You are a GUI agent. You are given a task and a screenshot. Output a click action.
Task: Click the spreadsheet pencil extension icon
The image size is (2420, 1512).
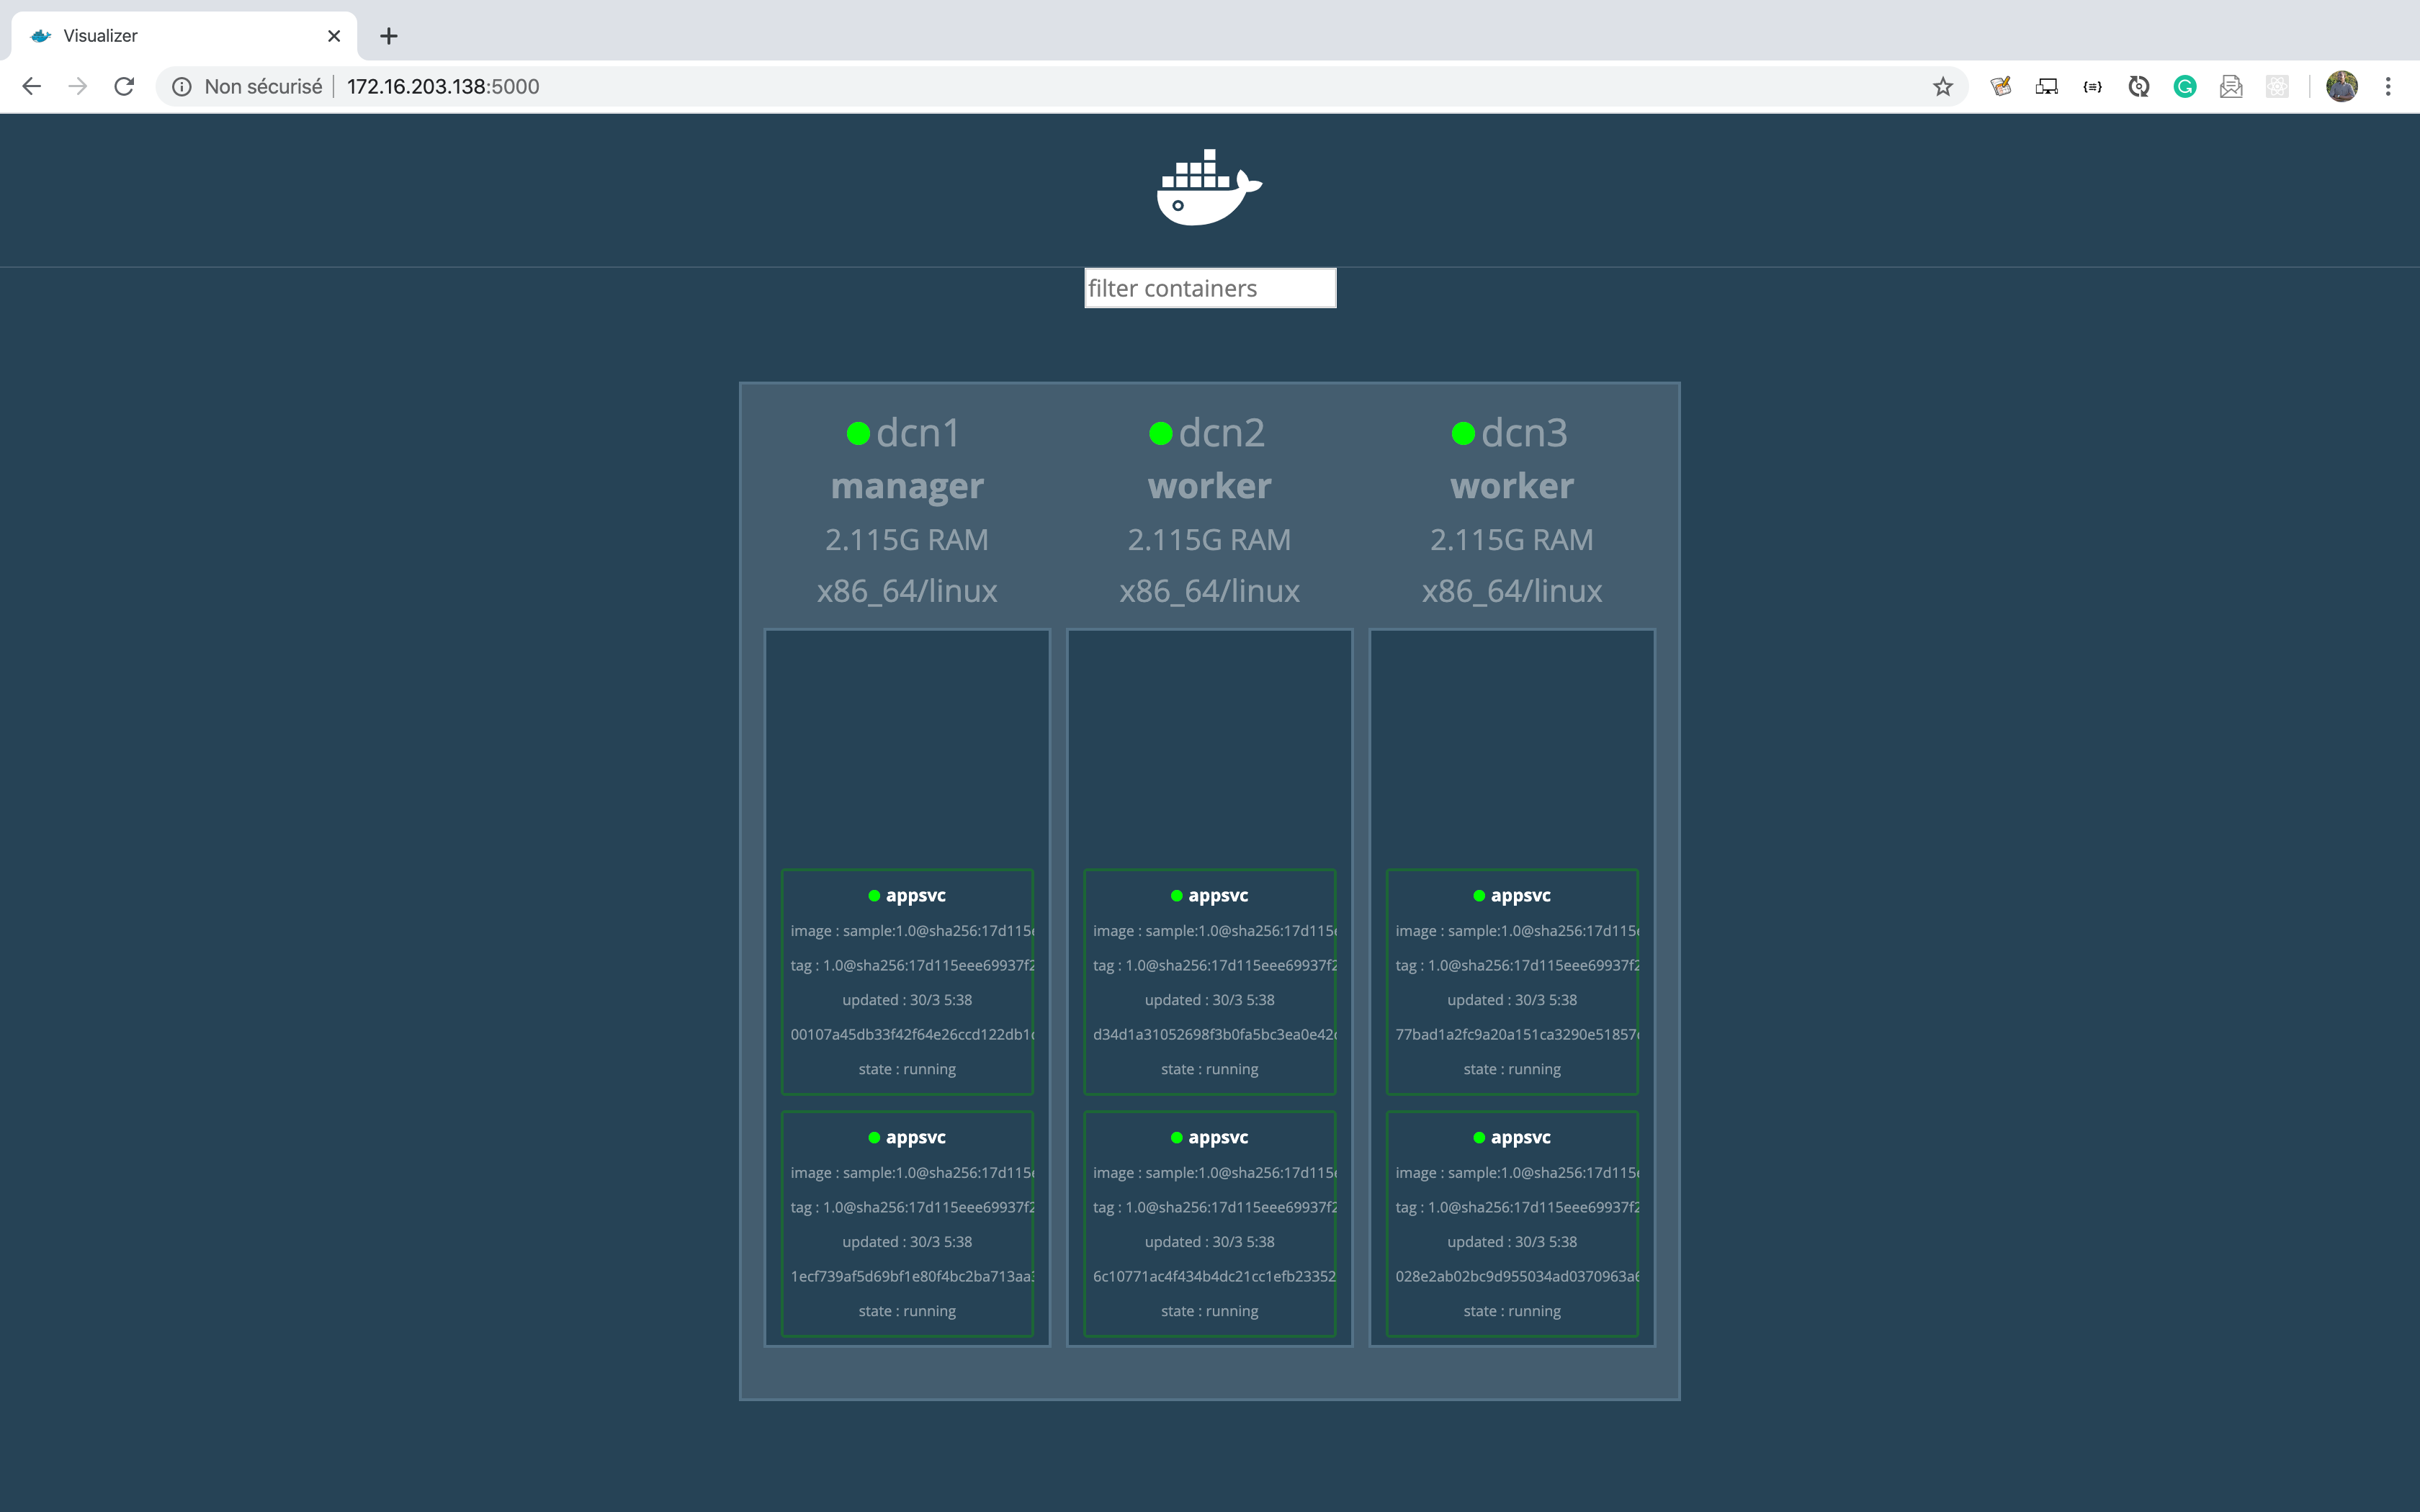click(x=2000, y=87)
